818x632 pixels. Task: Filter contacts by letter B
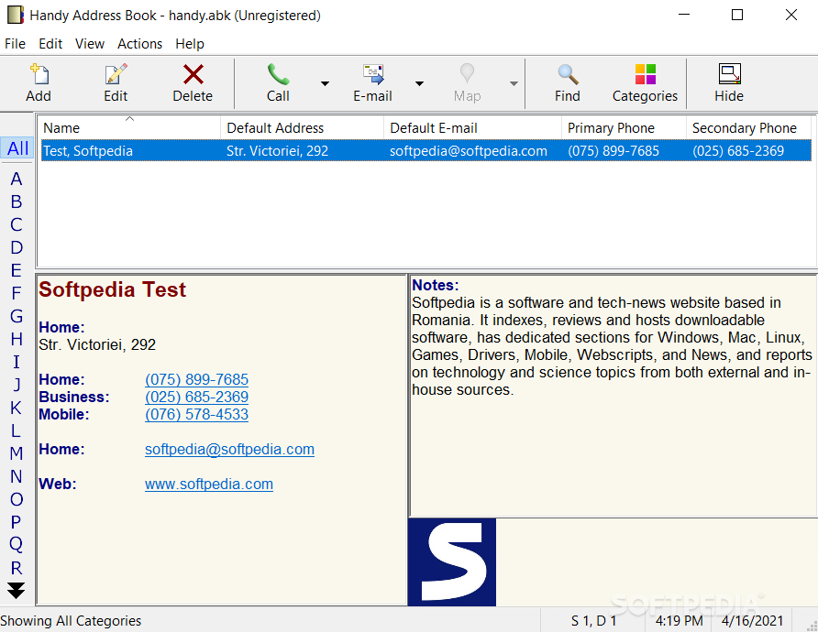[x=17, y=202]
